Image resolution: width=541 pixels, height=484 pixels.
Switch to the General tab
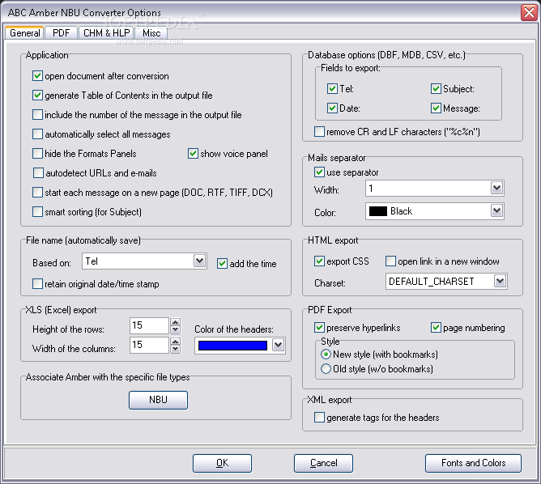24,33
